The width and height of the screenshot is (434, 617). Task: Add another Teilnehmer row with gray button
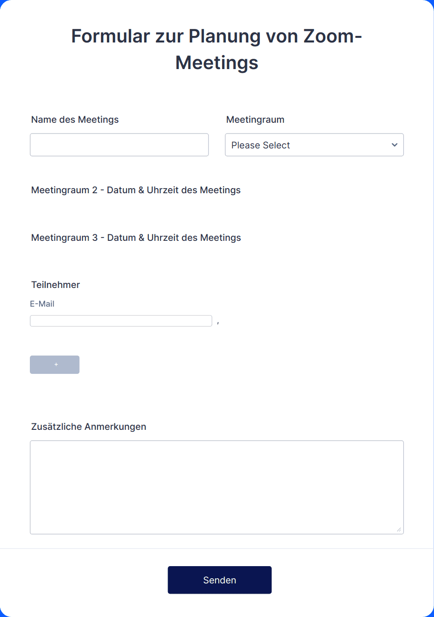pyautogui.click(x=55, y=365)
